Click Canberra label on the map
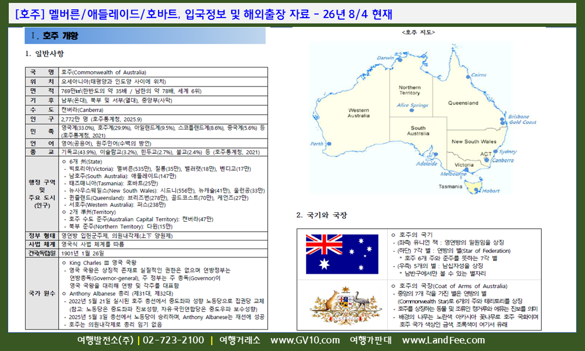This screenshot has height=351, width=585. point(503,160)
